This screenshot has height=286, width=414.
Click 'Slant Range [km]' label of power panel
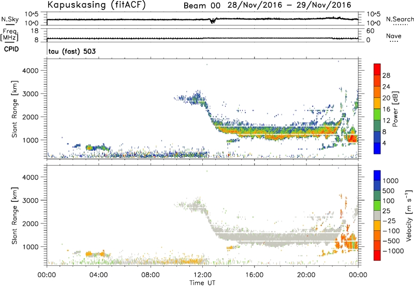point(14,109)
